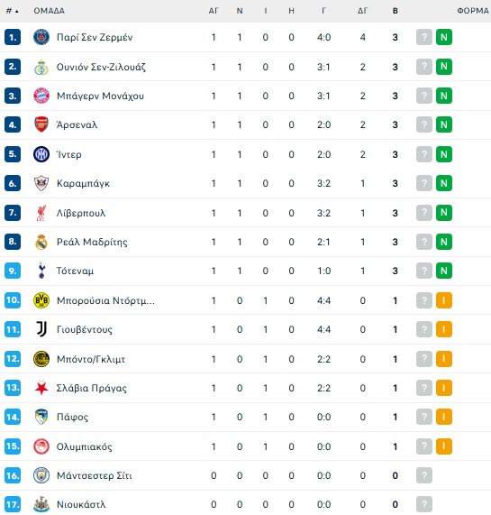Click the Olympiacos club badge

click(41, 446)
